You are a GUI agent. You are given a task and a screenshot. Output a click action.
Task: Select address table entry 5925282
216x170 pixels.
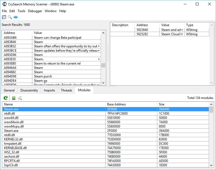pyautogui.click(x=142, y=34)
